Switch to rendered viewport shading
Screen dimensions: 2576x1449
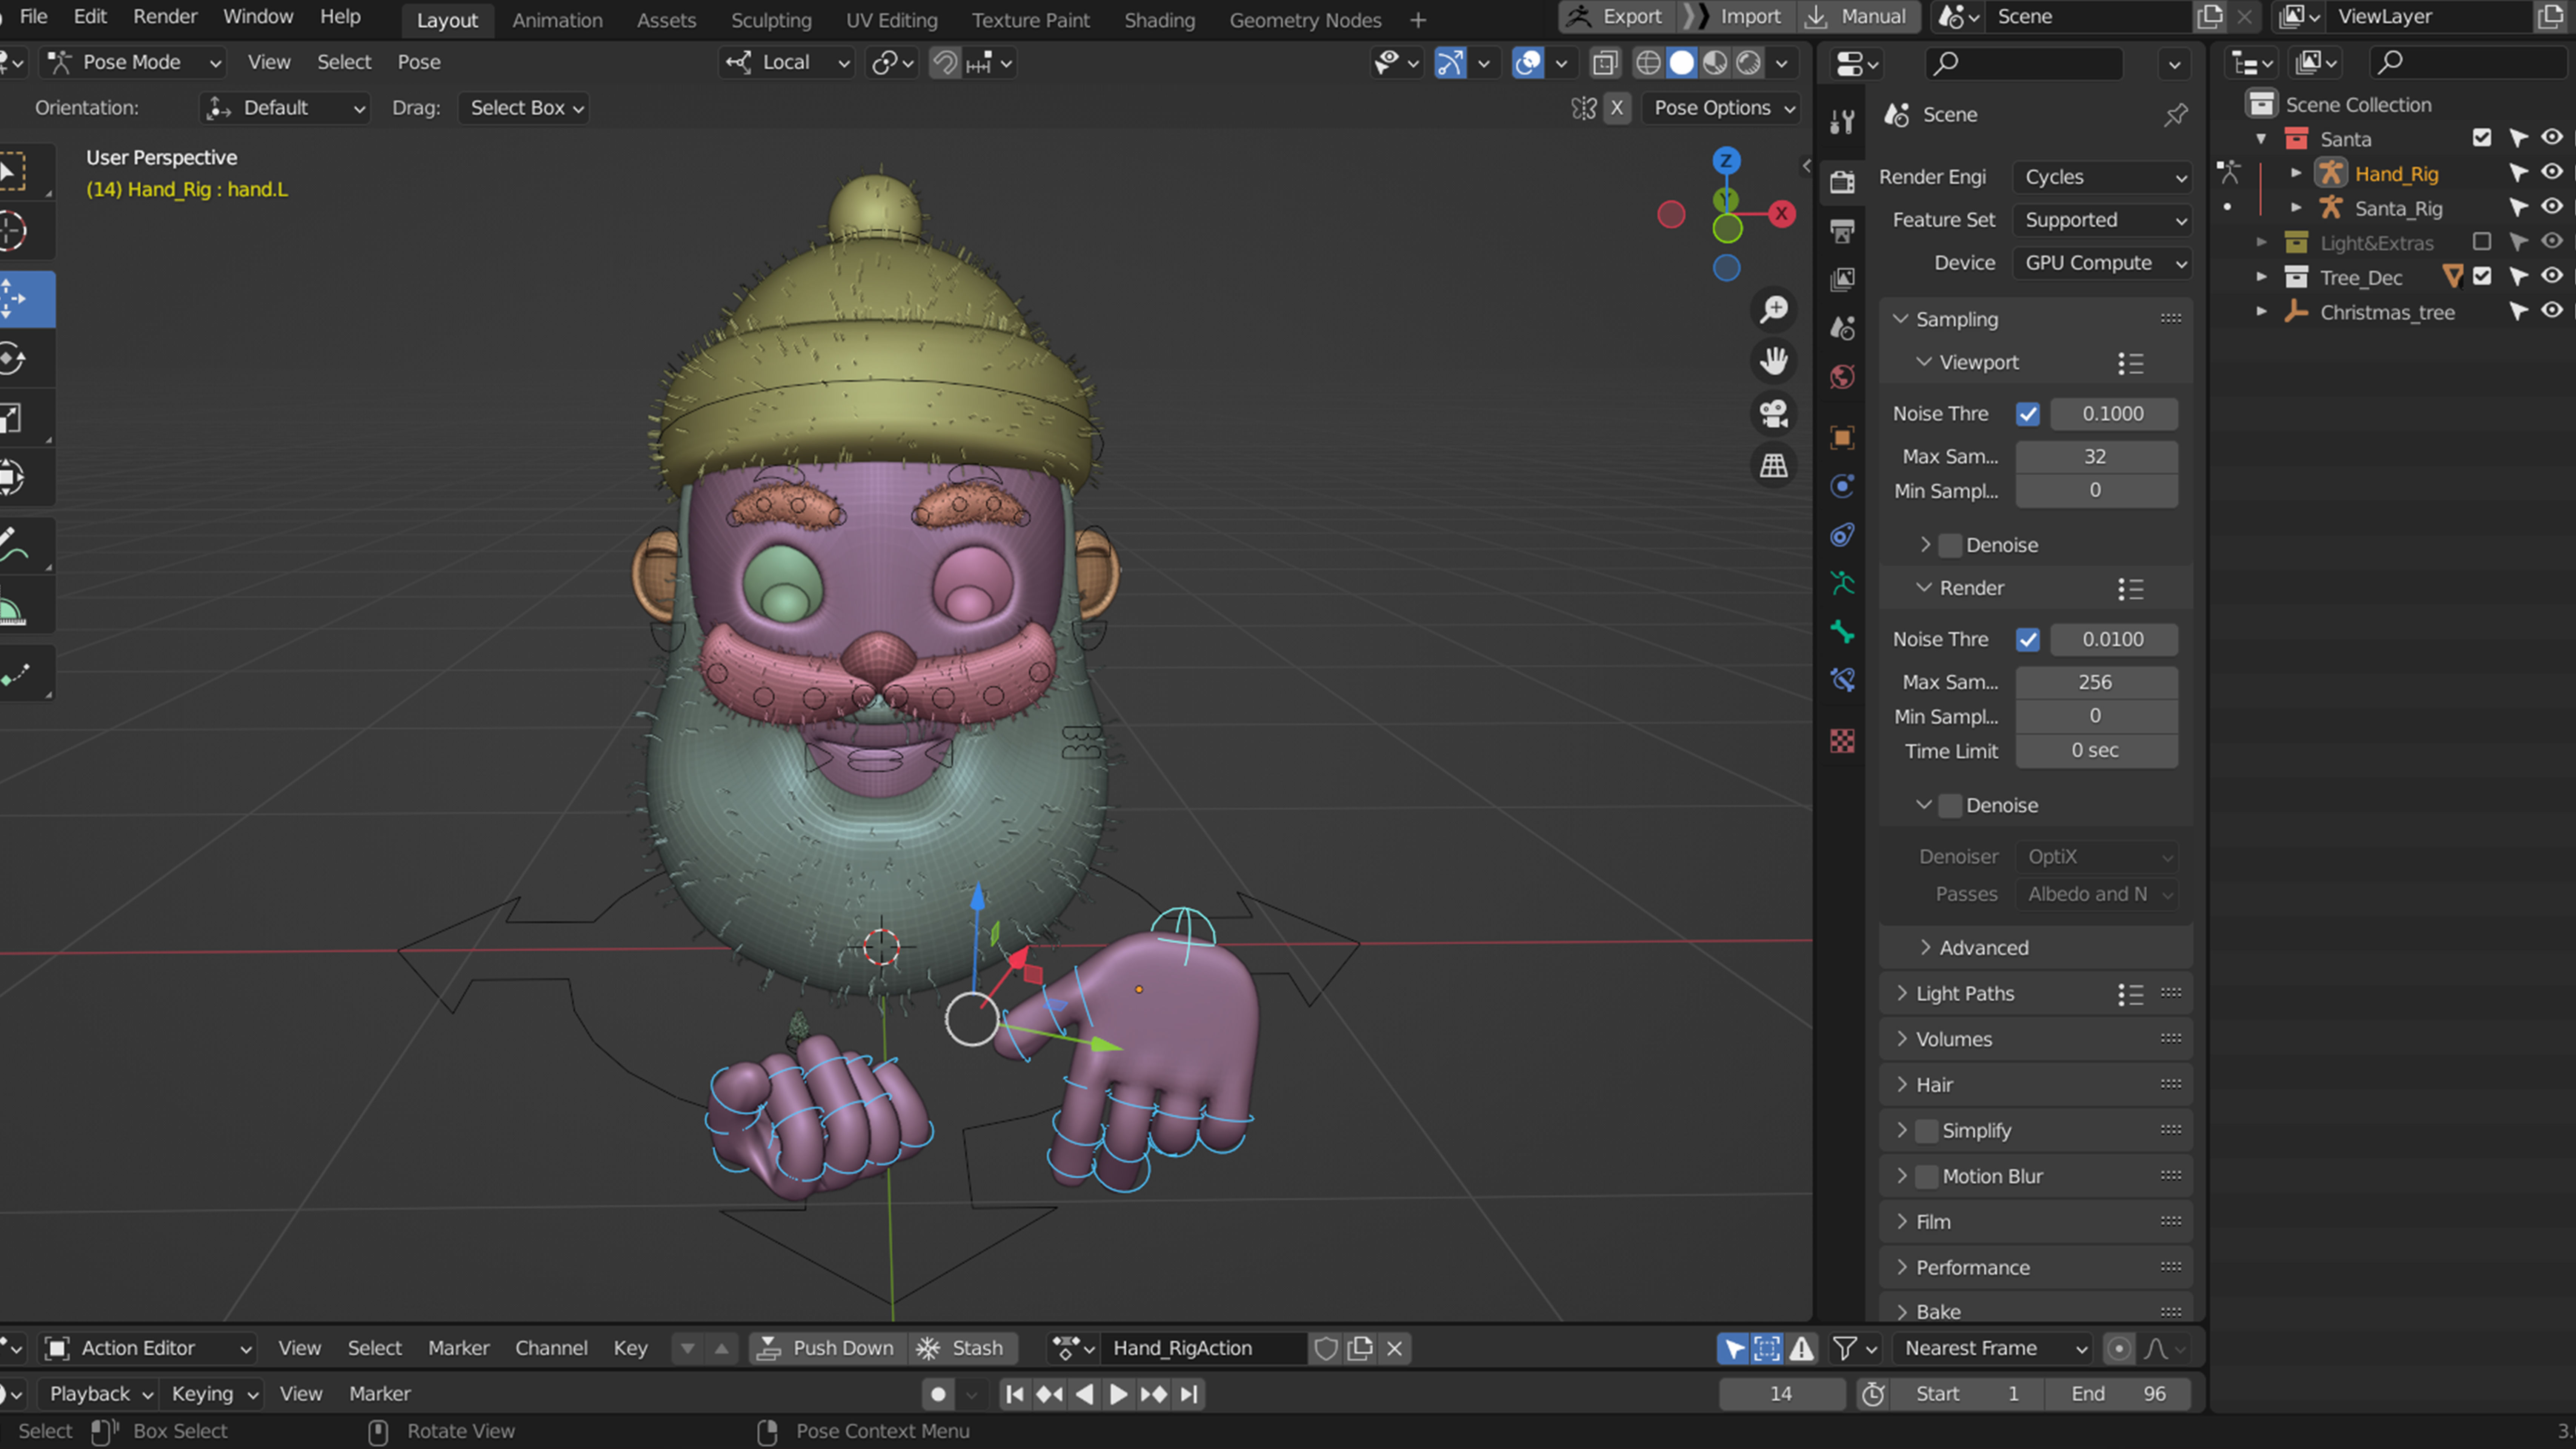pyautogui.click(x=1748, y=63)
